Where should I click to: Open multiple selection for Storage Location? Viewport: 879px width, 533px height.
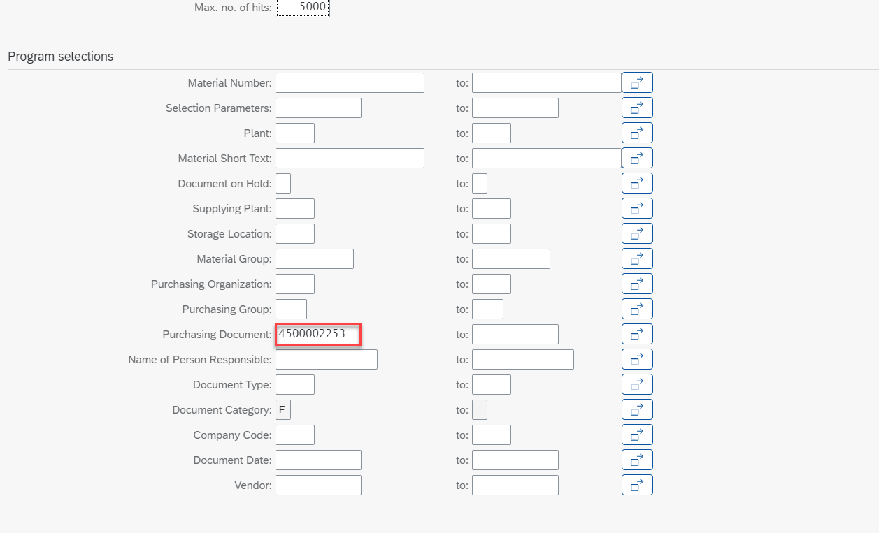tap(637, 233)
